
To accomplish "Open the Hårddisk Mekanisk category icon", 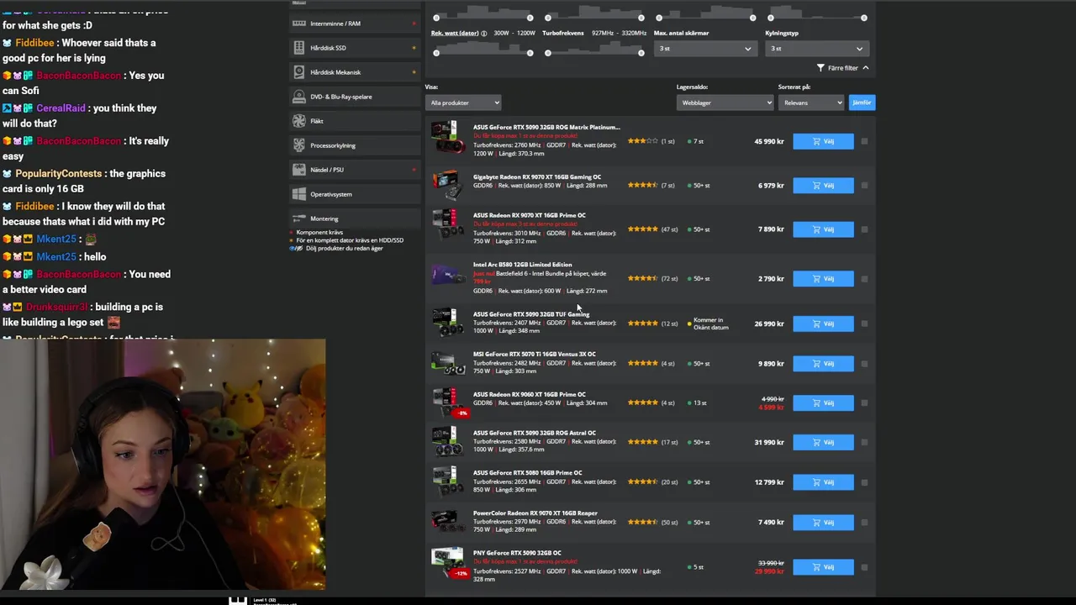I will (x=298, y=72).
